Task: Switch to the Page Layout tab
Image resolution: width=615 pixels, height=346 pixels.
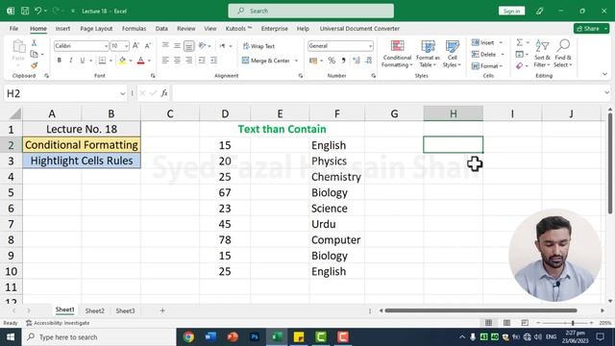Action: 96,29
